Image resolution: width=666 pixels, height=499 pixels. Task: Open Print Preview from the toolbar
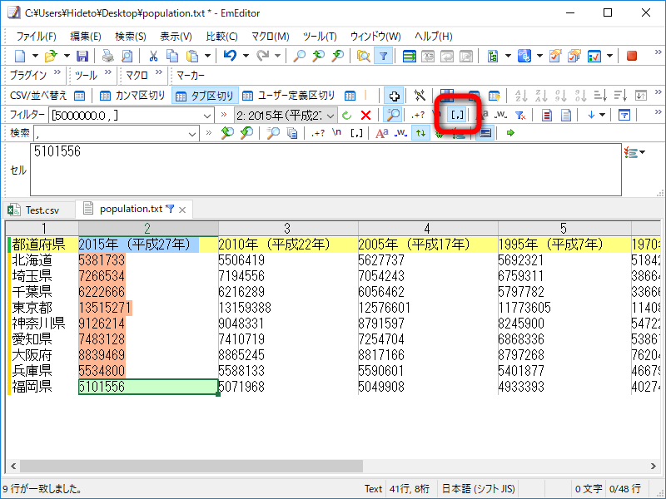(x=127, y=56)
